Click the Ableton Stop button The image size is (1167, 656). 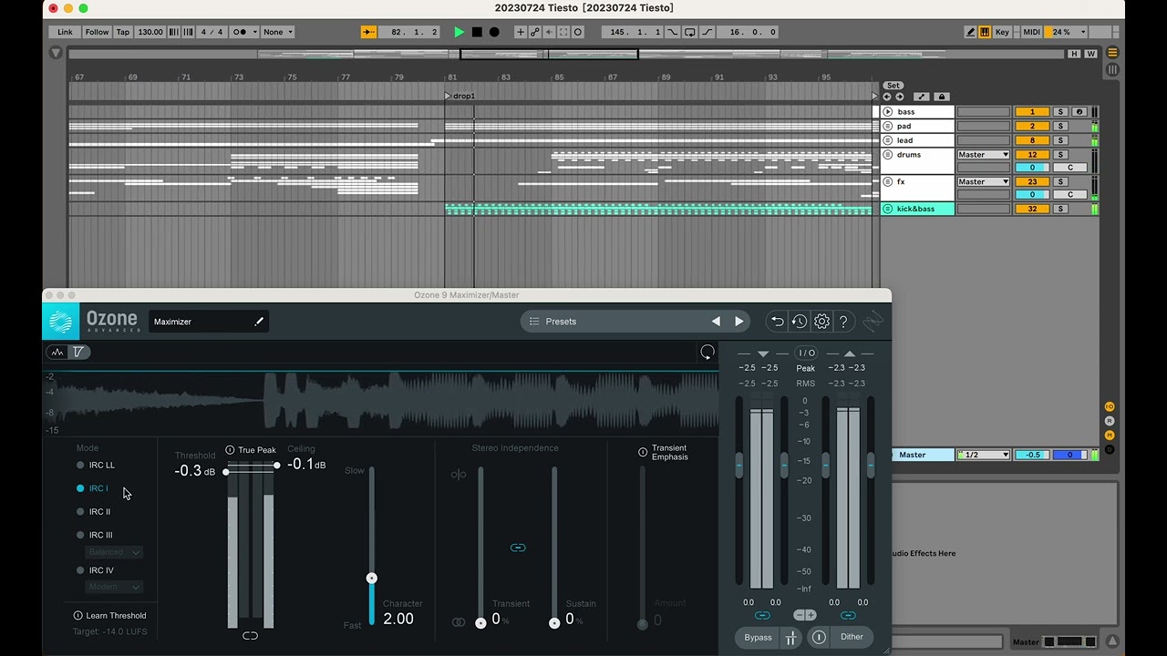[477, 32]
